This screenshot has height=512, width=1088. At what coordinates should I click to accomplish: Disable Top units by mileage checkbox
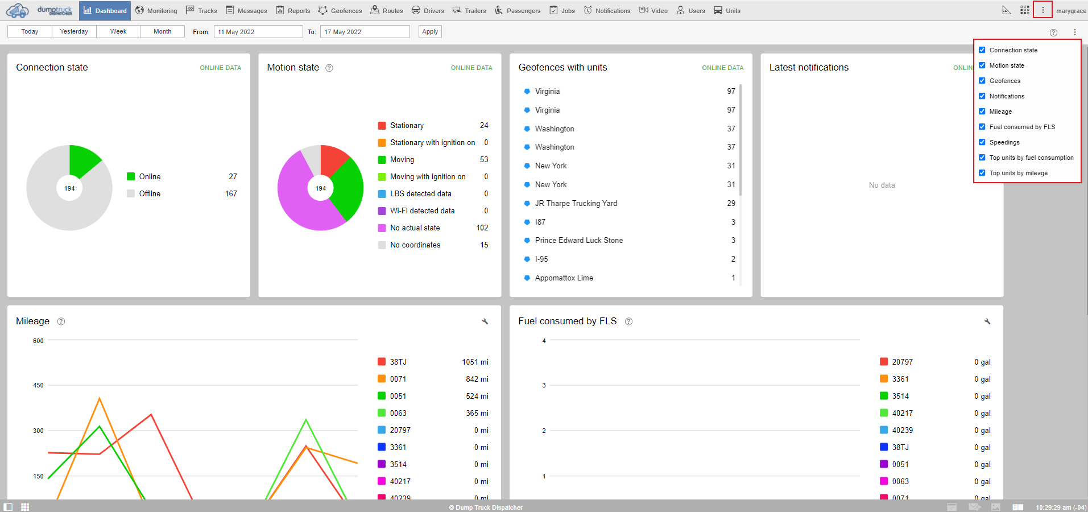pos(982,173)
